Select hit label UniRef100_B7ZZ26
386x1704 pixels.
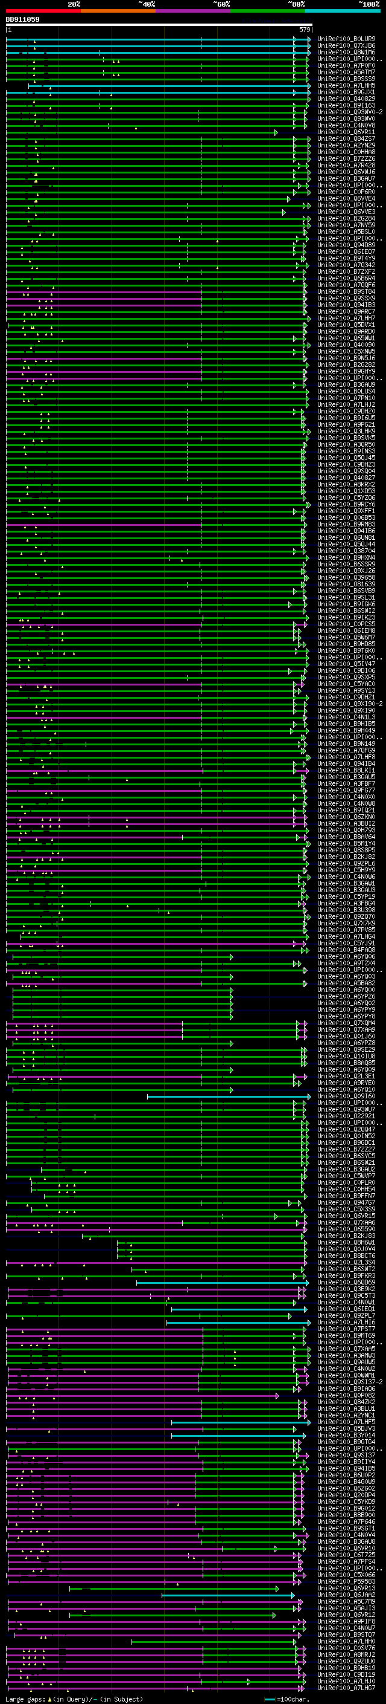point(346,159)
